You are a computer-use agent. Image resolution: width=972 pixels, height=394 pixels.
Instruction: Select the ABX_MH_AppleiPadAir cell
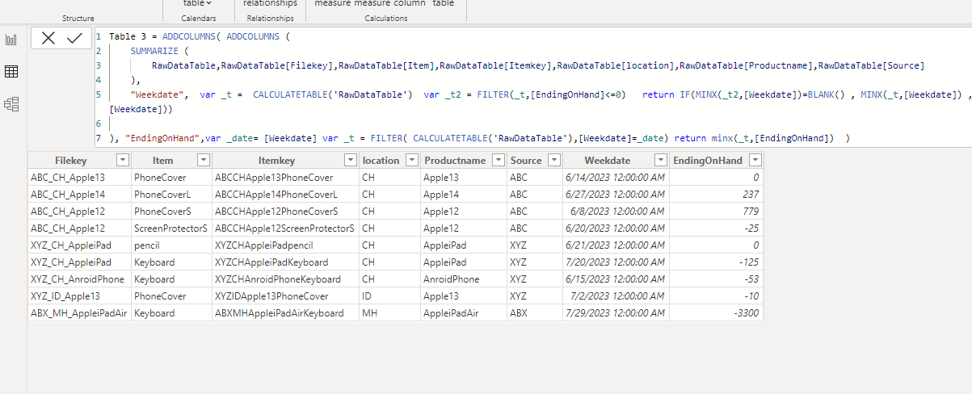point(79,312)
